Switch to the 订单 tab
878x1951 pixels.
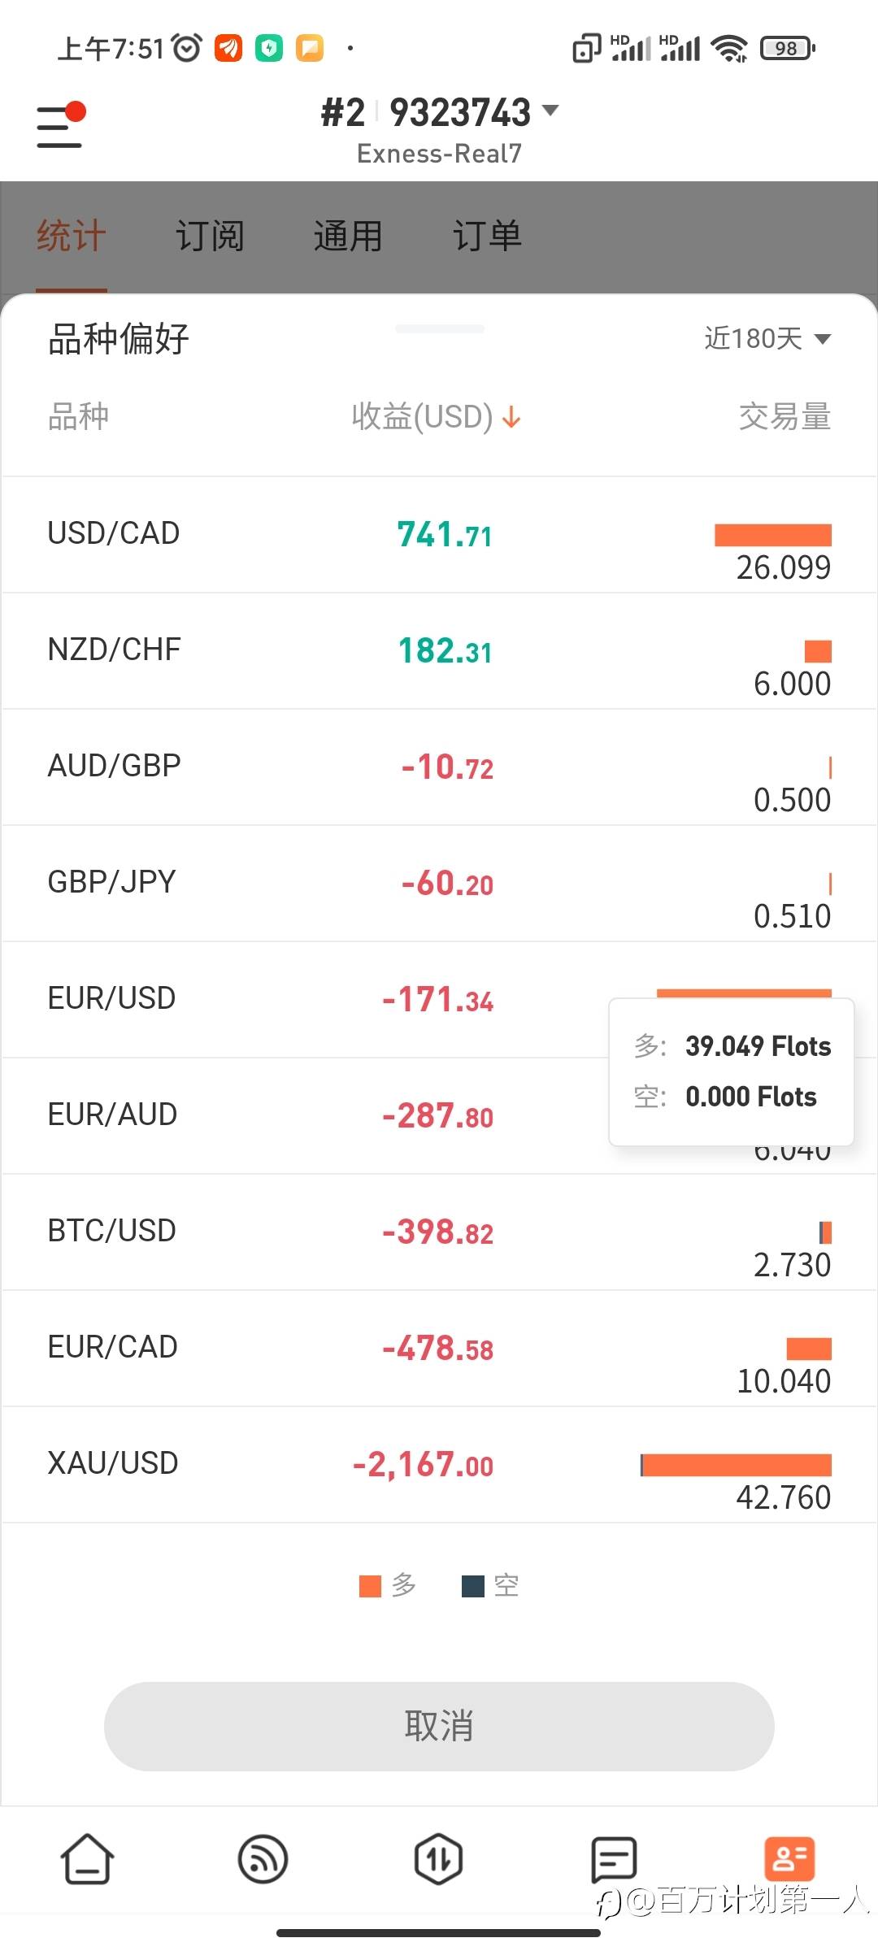tap(486, 236)
